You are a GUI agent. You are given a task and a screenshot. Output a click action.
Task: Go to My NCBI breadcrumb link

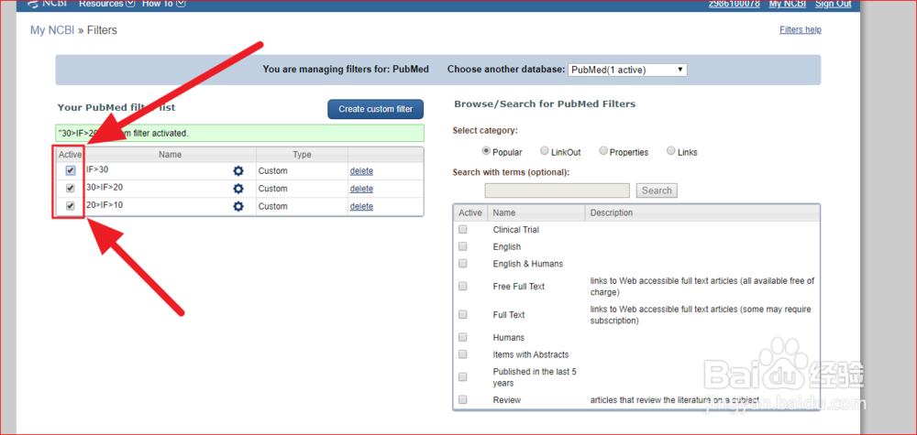(x=52, y=30)
